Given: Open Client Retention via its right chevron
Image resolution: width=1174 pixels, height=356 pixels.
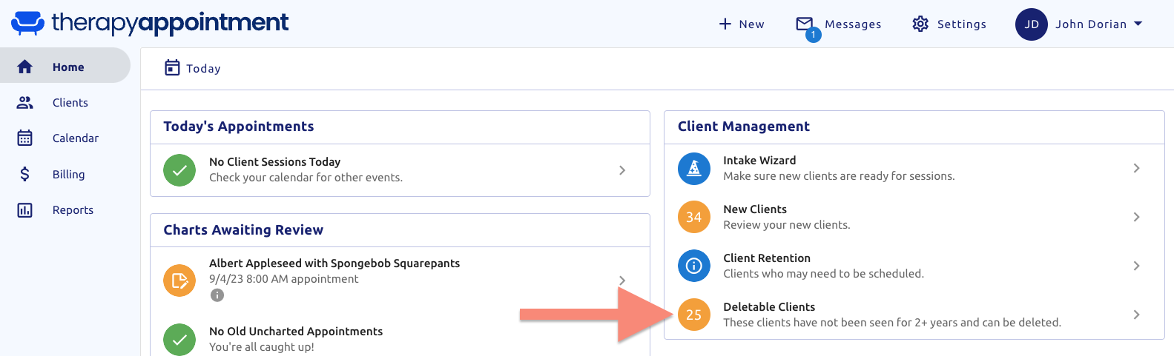Looking at the screenshot, I should (1136, 266).
